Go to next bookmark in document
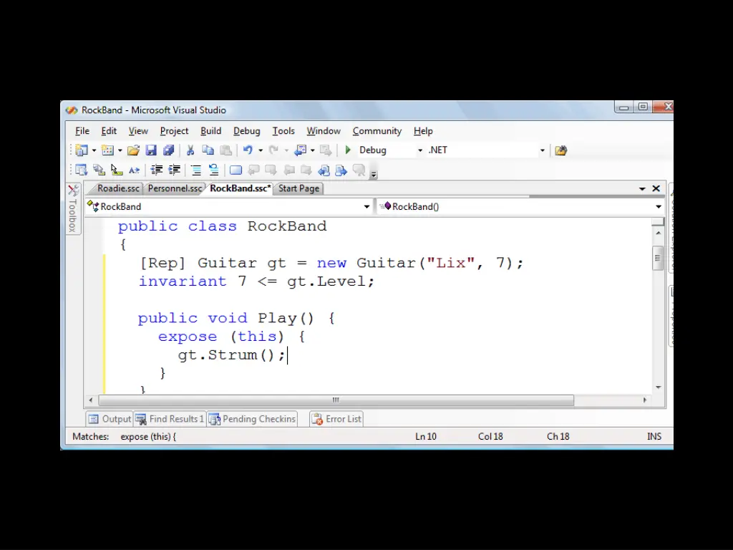The width and height of the screenshot is (733, 550). tap(271, 170)
